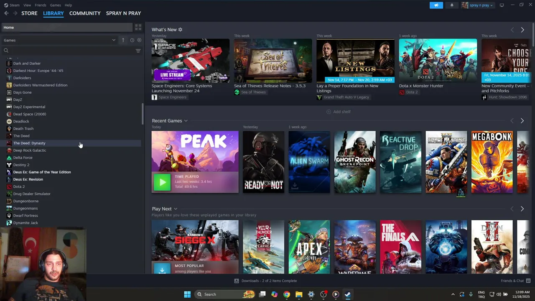The height and width of the screenshot is (301, 535).
Task: Open advanced filter settings icon
Action: [x=138, y=51]
